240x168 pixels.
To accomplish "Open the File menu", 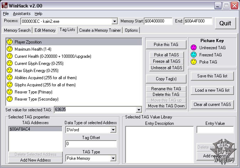I will coord(6,14).
